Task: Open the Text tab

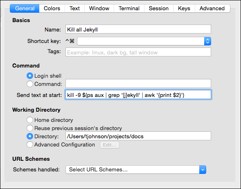Action: (74, 8)
